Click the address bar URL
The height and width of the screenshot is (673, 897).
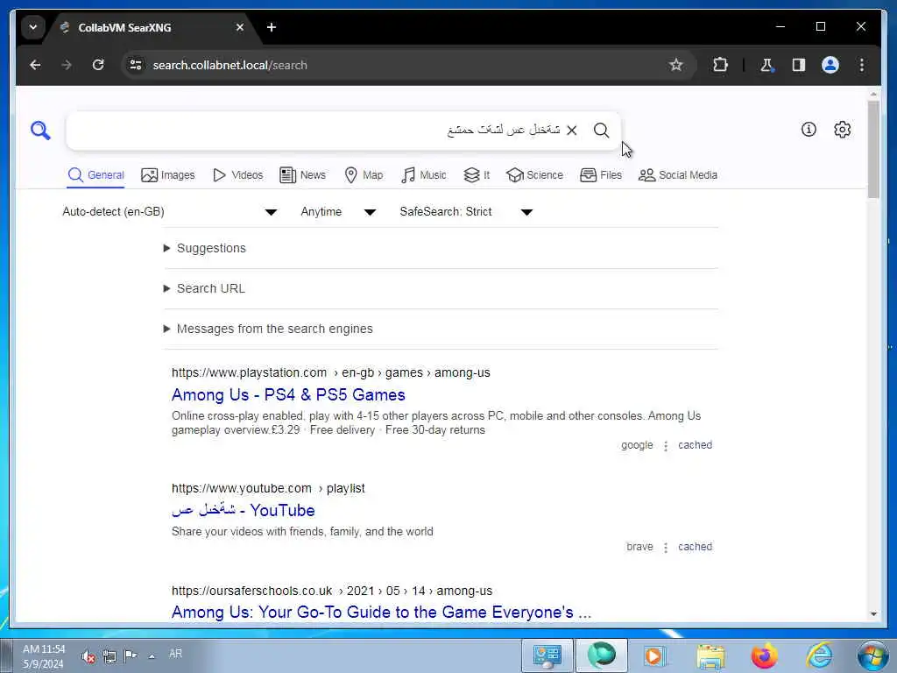point(230,65)
